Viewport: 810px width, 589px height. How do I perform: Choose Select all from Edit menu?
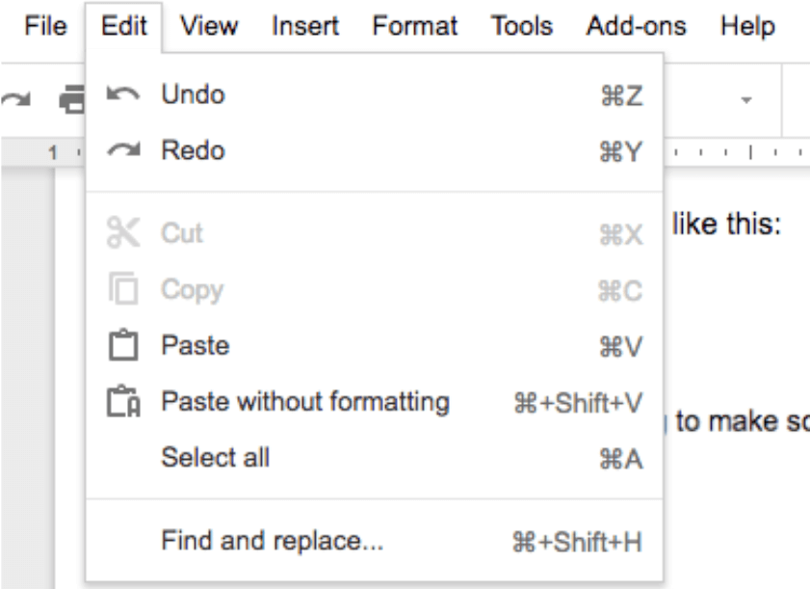pyautogui.click(x=375, y=458)
